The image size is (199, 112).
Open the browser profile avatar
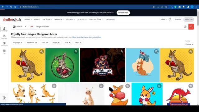[x=192, y=7]
